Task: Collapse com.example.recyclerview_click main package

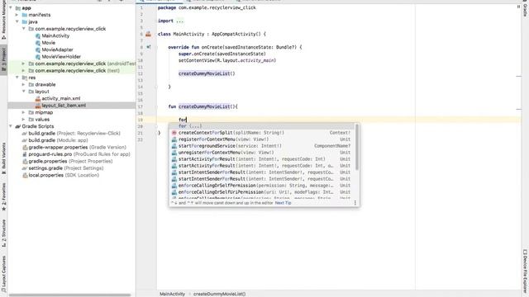Action: click(24, 29)
